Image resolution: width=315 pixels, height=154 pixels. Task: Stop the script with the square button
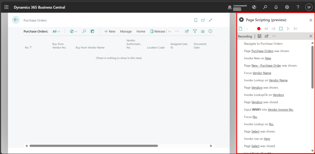click(281, 29)
